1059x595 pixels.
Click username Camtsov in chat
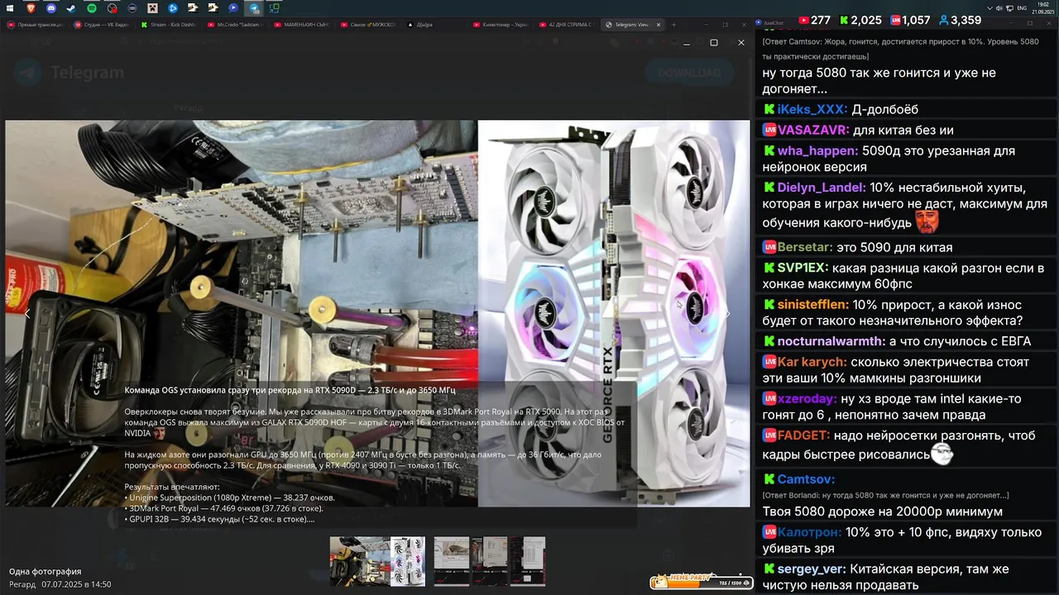pyautogui.click(x=806, y=479)
